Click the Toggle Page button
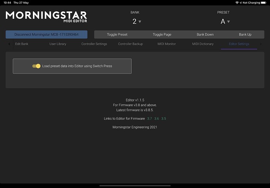Viewport: 270px width, 188px height. click(x=162, y=34)
